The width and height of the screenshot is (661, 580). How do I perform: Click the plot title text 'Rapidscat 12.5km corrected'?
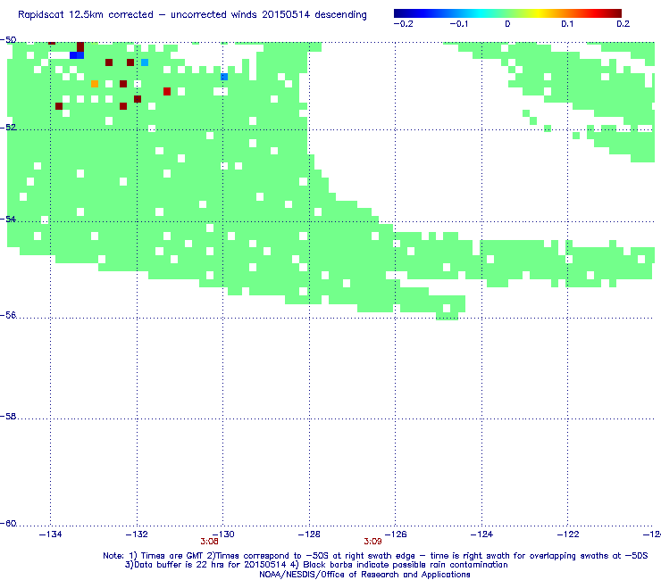point(86,15)
